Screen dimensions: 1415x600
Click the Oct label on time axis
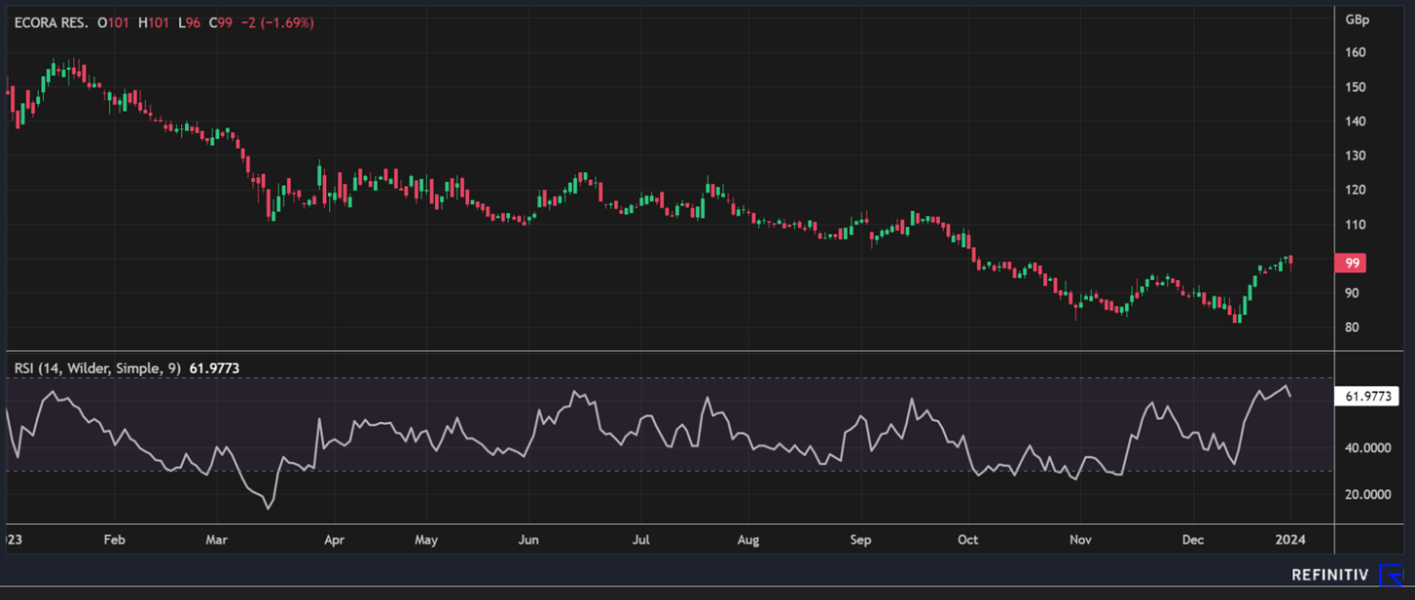coord(968,538)
